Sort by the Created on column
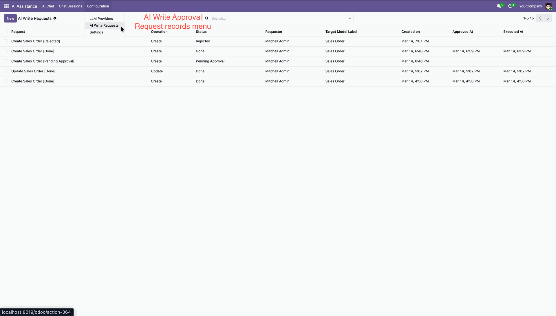The image size is (556, 316). point(410,32)
